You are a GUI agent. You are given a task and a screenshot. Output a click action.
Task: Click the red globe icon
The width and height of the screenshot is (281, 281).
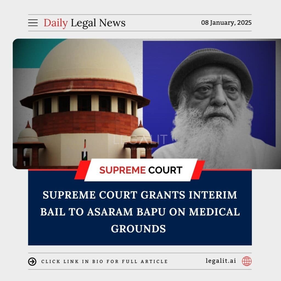click(x=247, y=261)
